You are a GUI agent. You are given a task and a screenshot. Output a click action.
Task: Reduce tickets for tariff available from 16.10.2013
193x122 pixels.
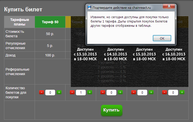click(165, 93)
